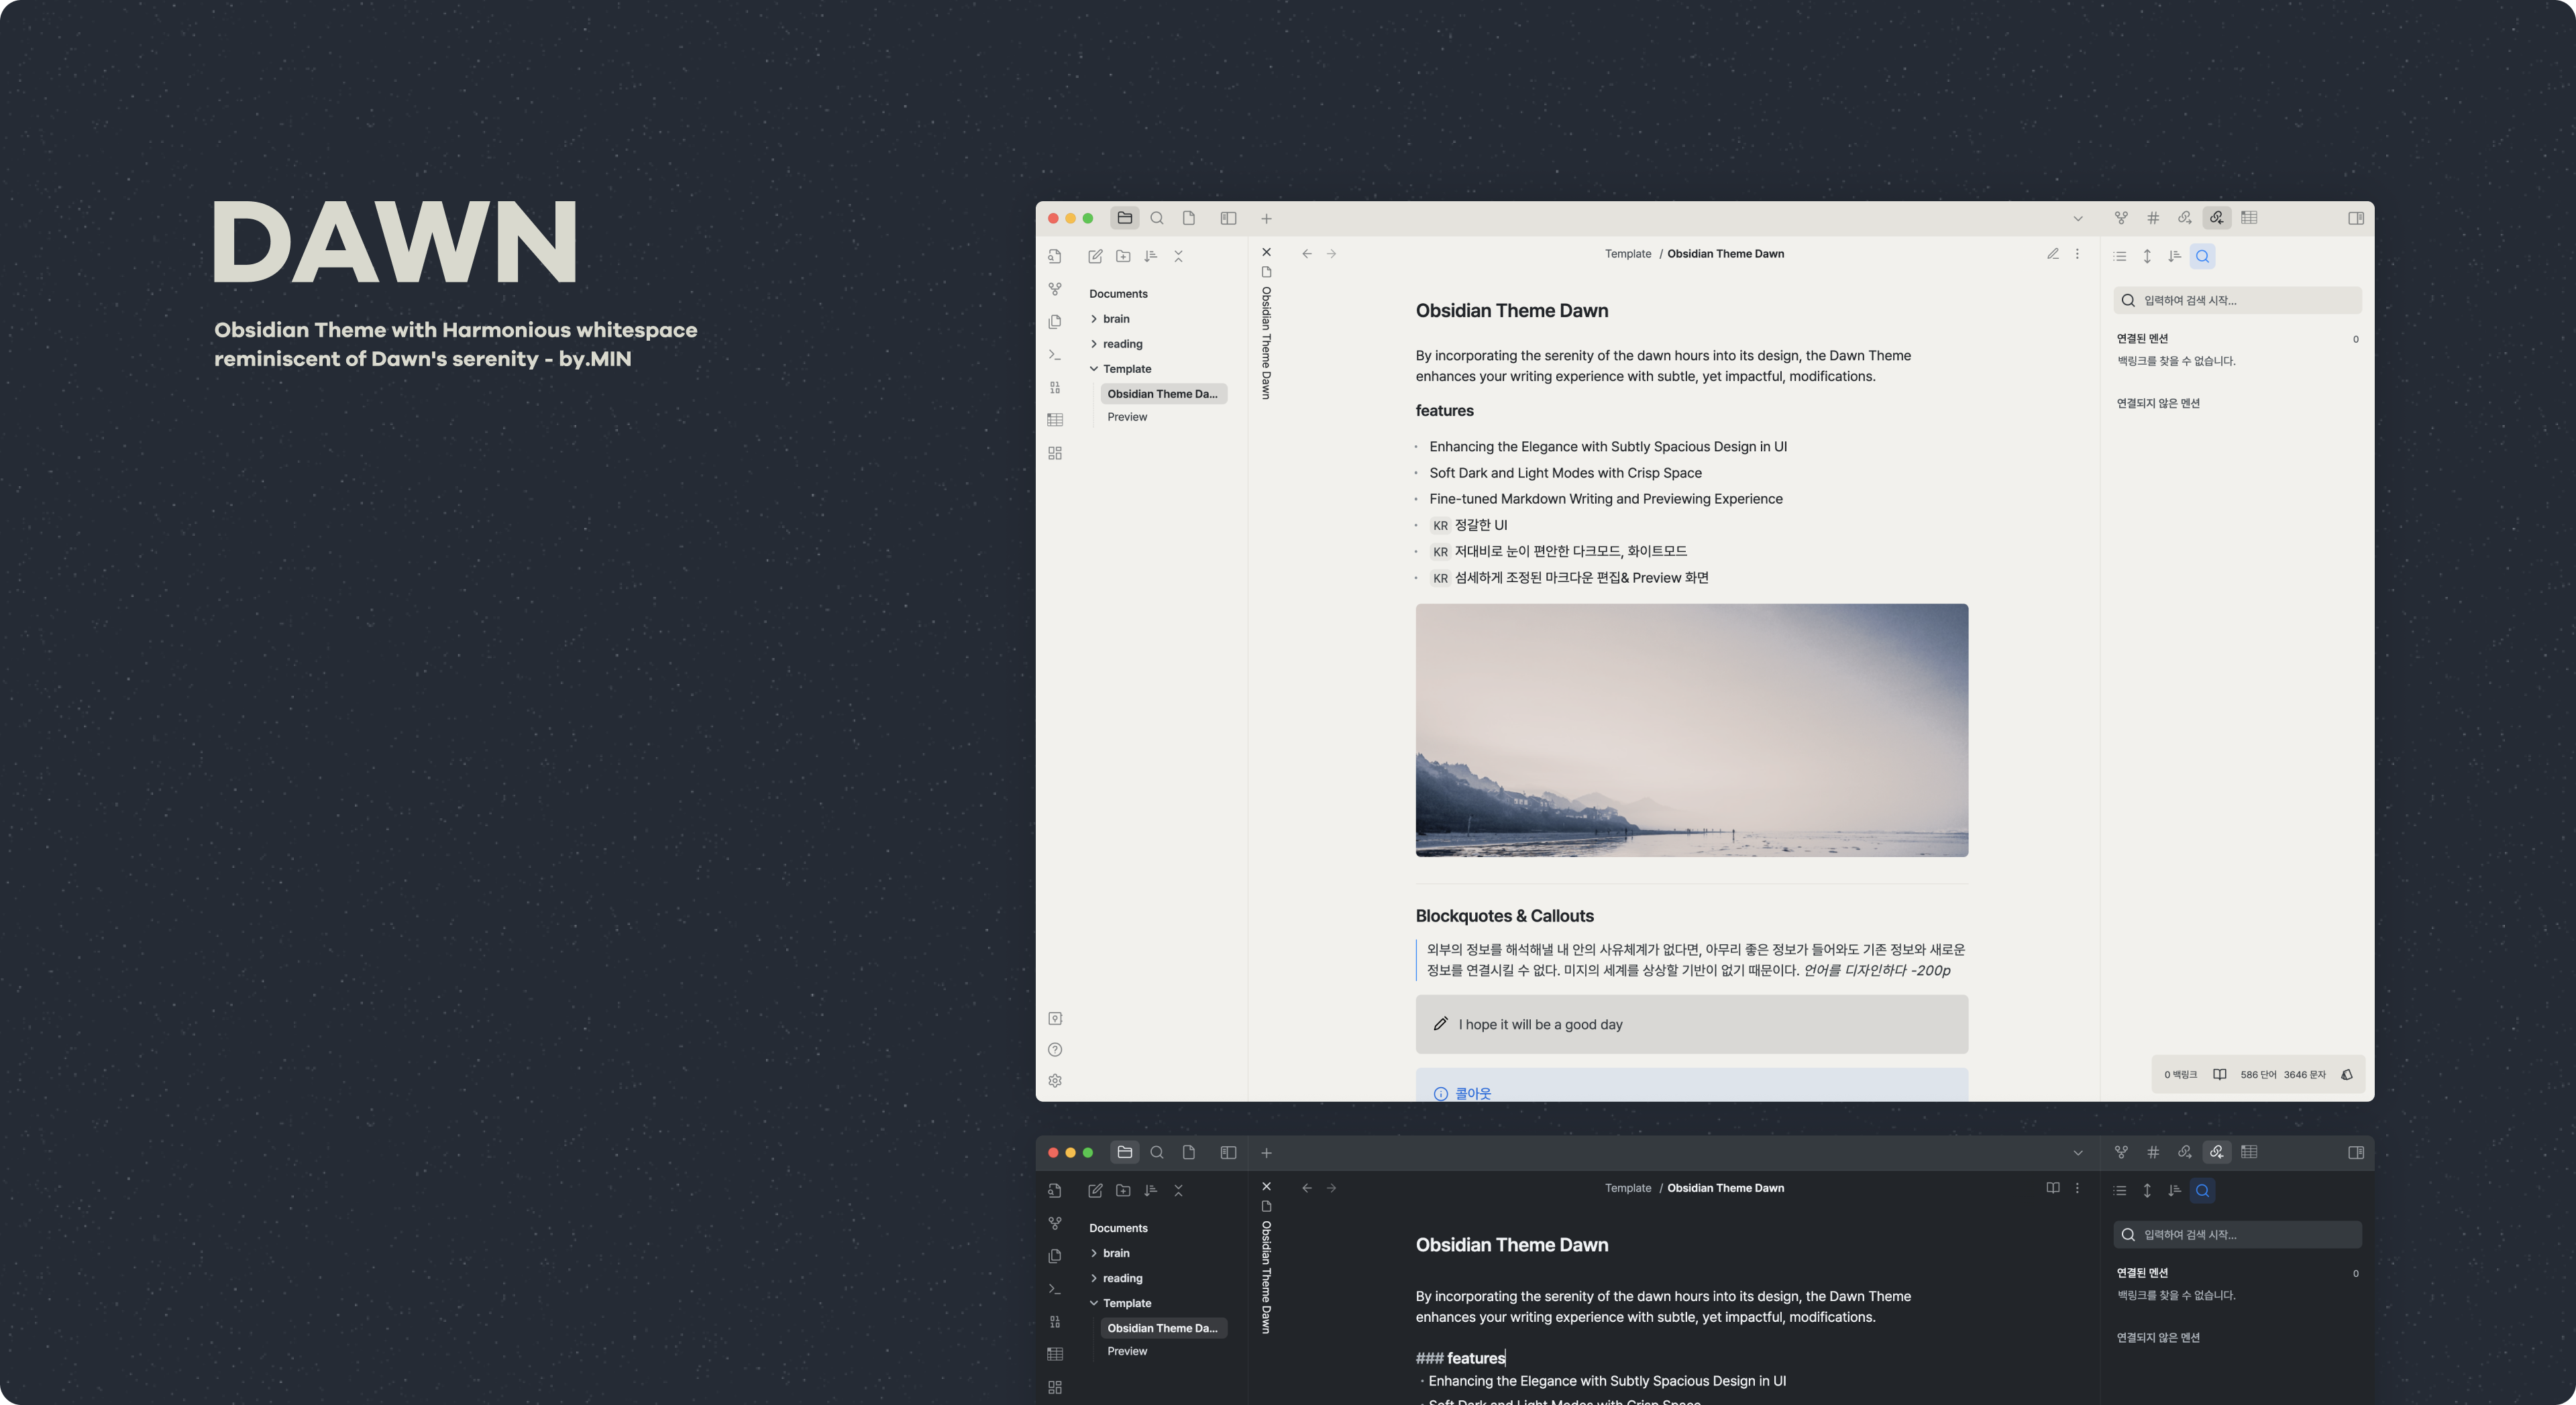This screenshot has width=2576, height=1405.
Task: Click new folder icon in light file explorer
Action: click(x=1123, y=257)
